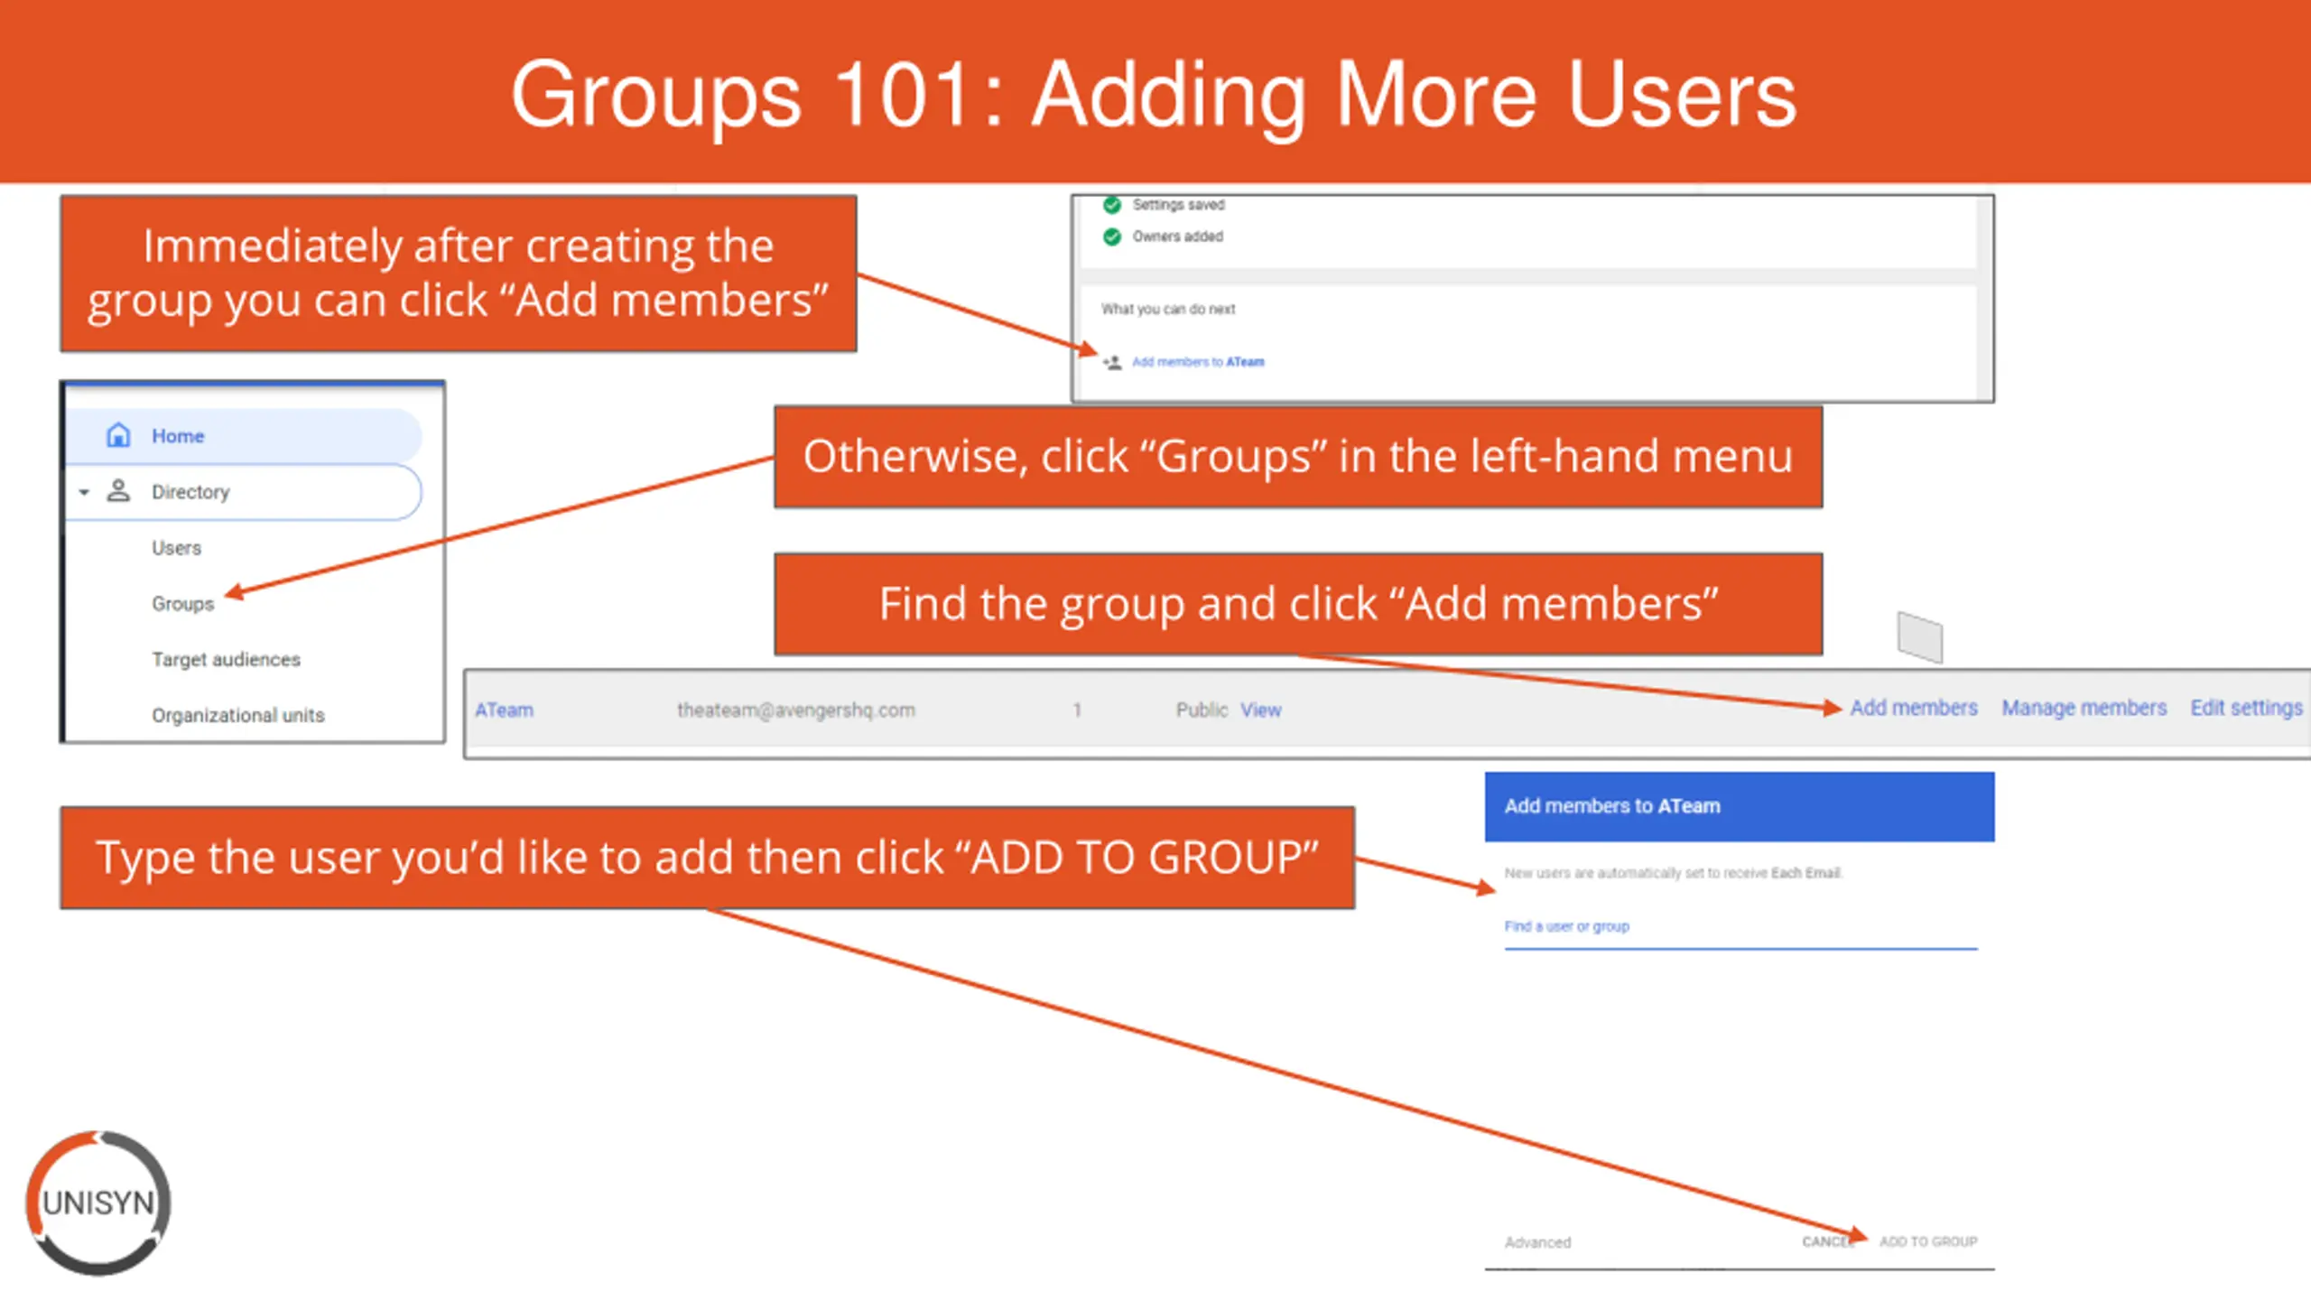
Task: Click the Directory person icon
Action: tap(118, 491)
